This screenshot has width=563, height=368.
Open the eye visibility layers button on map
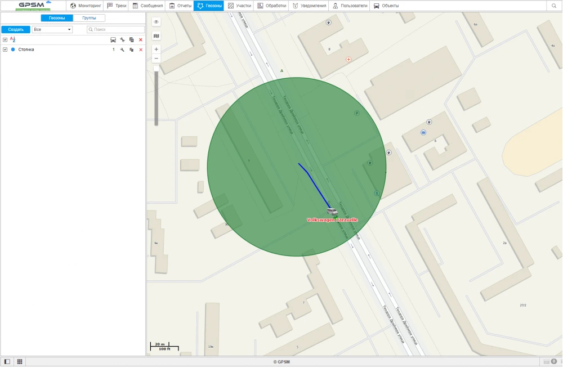157,22
